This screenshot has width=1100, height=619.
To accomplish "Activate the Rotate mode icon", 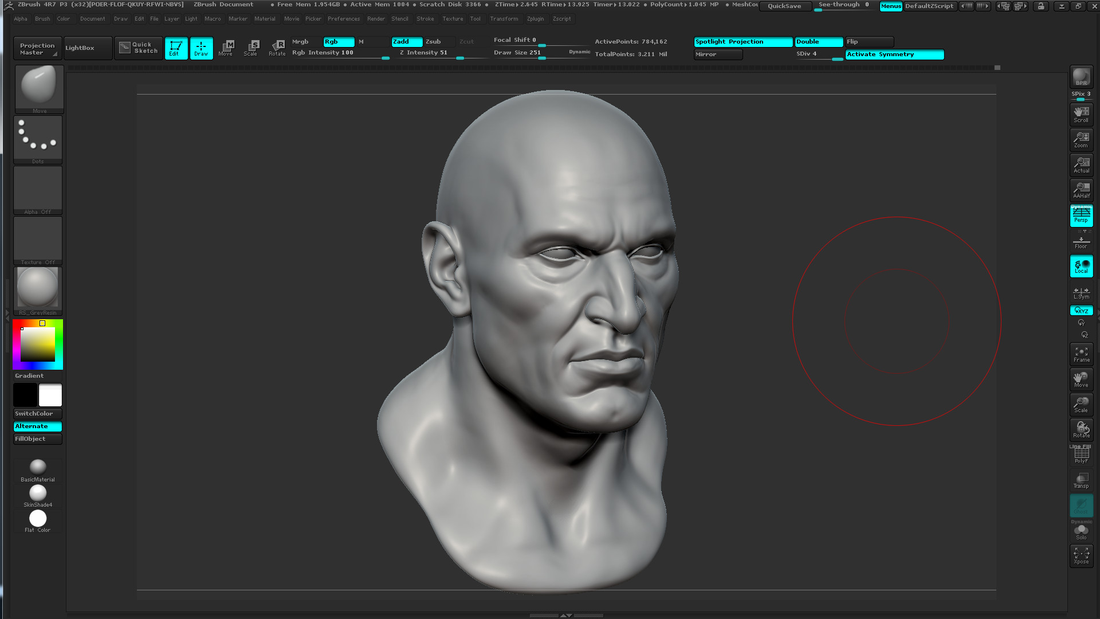I will coord(277,48).
